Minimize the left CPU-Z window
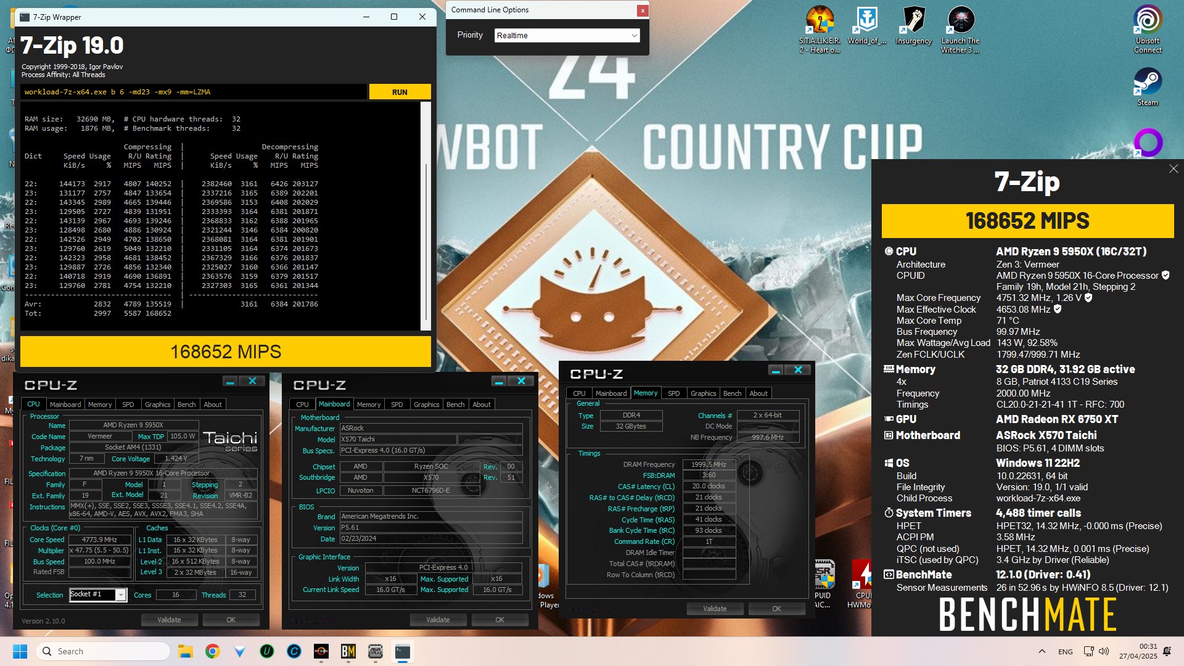 (x=230, y=382)
